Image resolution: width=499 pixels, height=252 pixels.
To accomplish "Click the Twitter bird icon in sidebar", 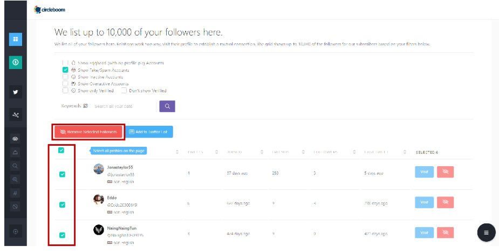I will [15, 92].
